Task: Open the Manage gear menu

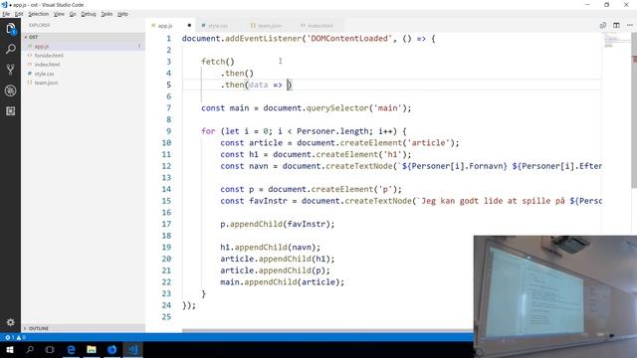Action: click(x=11, y=322)
